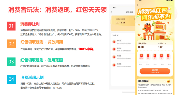Click the 第5天 day label

[170, 64]
